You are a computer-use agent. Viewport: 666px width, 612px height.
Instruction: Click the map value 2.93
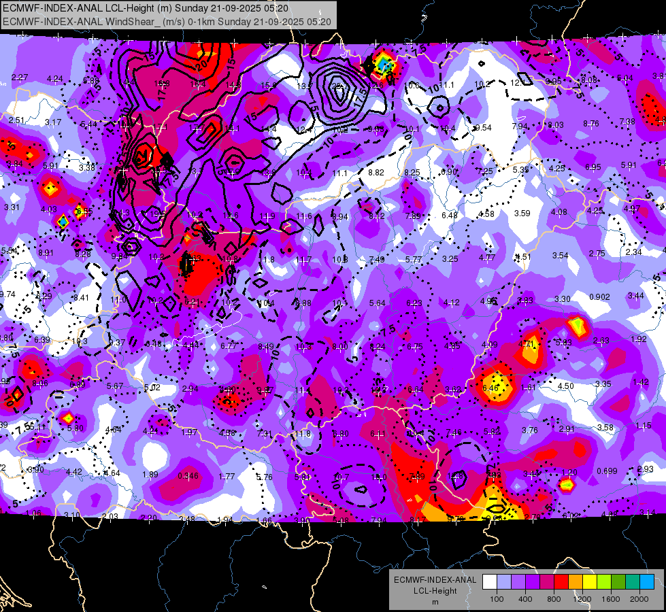645,469
